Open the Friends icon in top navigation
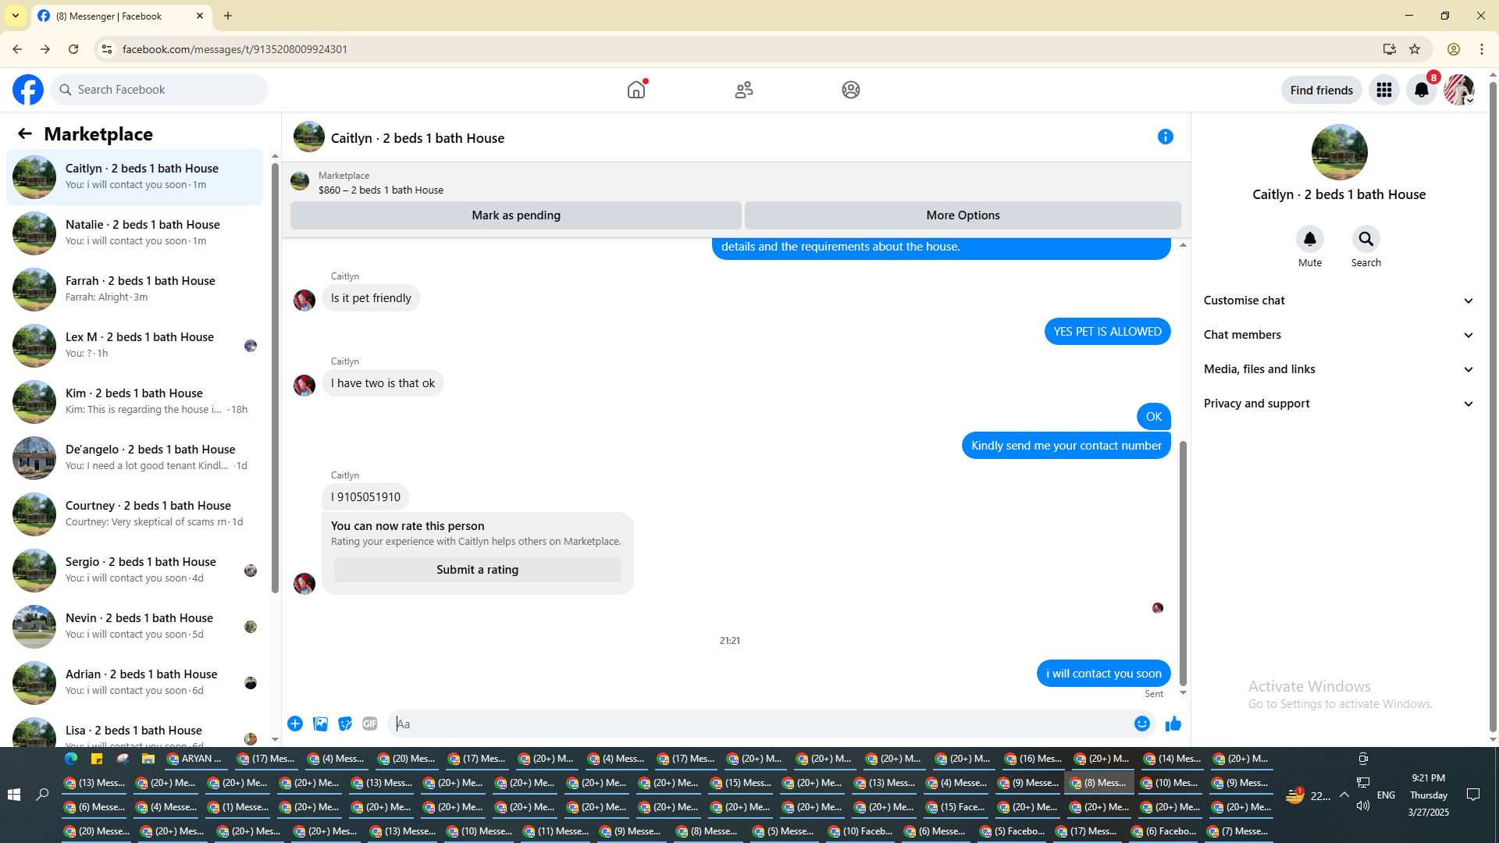 pyautogui.click(x=744, y=90)
